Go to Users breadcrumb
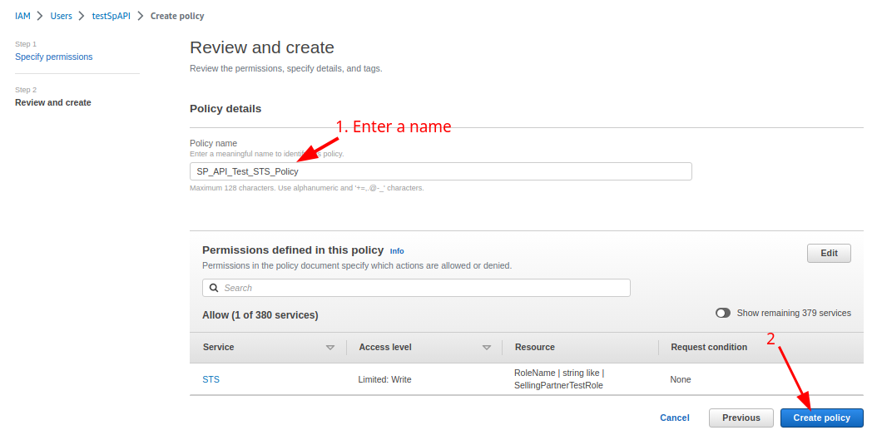 62,16
